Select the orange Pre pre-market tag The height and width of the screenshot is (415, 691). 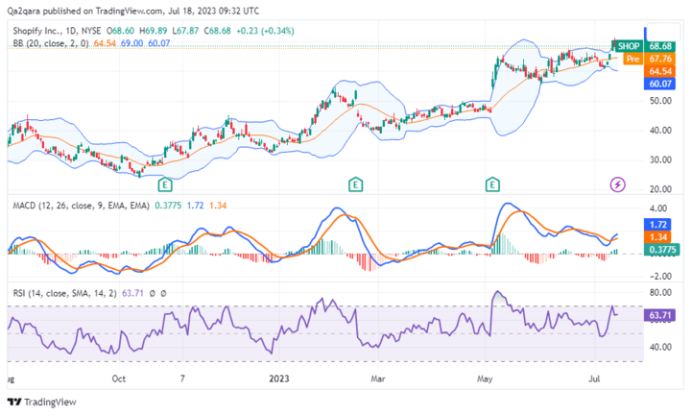tap(632, 59)
